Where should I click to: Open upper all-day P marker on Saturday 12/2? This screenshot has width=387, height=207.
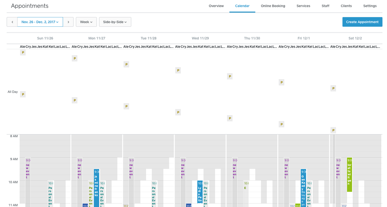(333, 88)
